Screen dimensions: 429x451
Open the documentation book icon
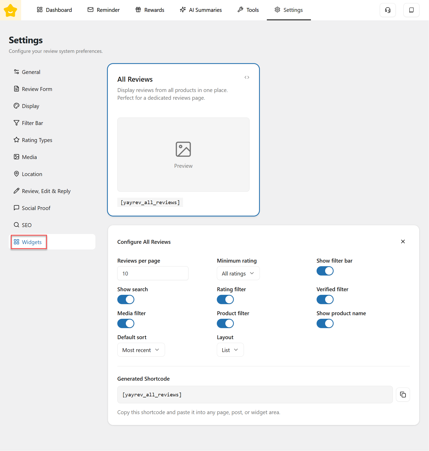click(x=411, y=10)
